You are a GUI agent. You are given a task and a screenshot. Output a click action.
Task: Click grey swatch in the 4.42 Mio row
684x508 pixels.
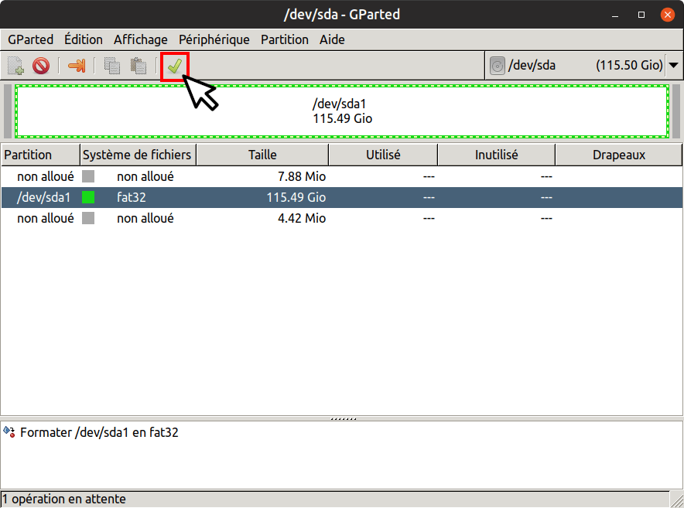click(88, 218)
